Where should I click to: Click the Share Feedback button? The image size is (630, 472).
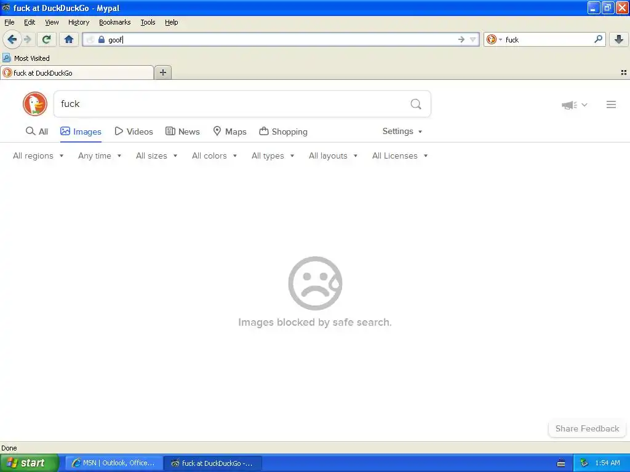click(587, 428)
